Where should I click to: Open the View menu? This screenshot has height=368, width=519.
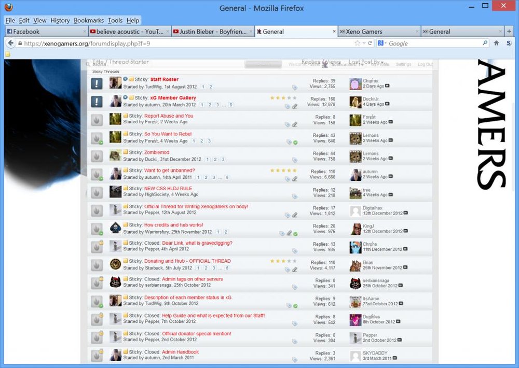click(40, 21)
